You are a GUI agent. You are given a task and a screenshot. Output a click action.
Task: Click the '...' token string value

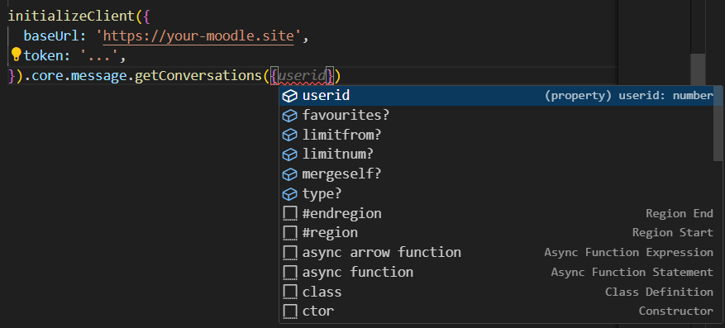click(99, 56)
